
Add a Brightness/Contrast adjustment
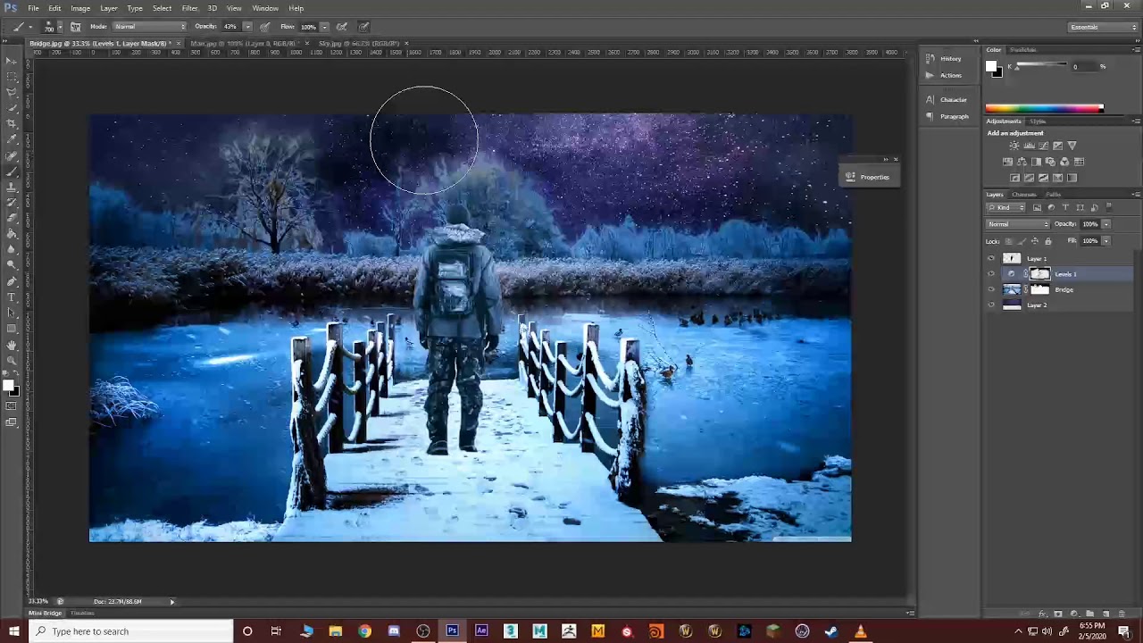pos(1014,146)
